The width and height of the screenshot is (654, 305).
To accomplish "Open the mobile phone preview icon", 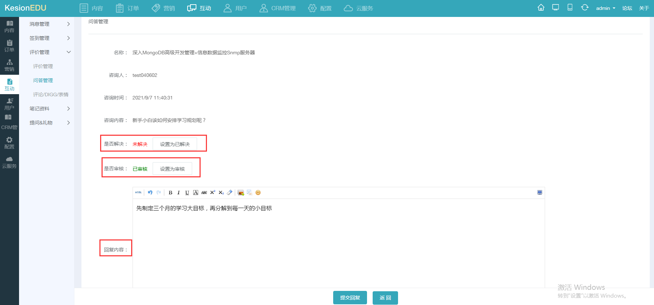I will [x=570, y=8].
